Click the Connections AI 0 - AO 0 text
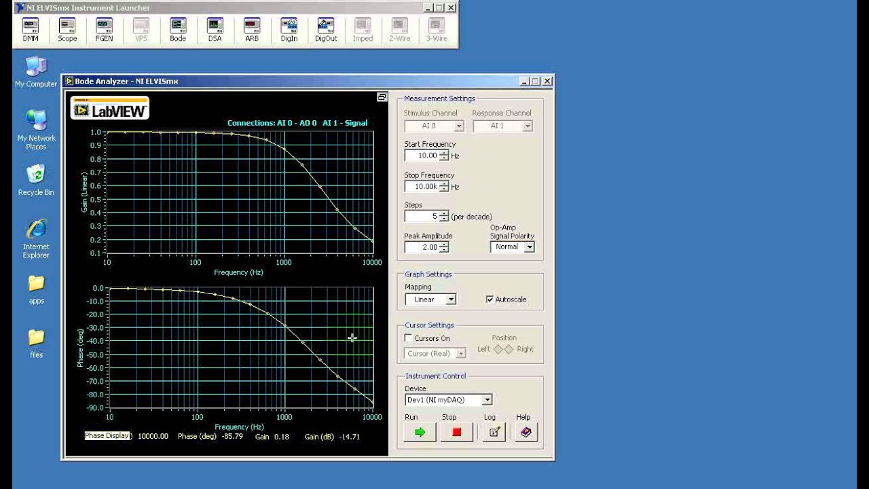 coord(297,123)
